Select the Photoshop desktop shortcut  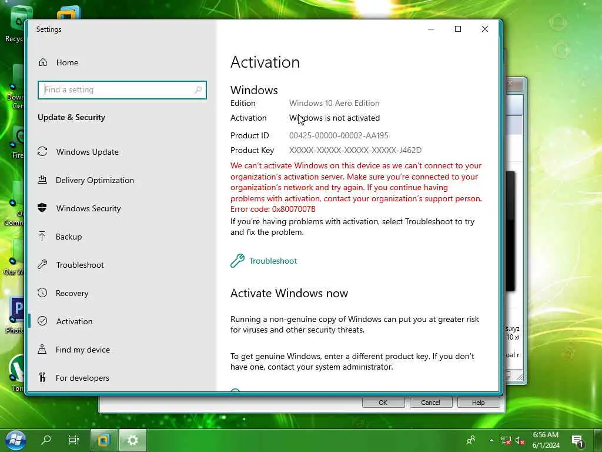click(15, 315)
